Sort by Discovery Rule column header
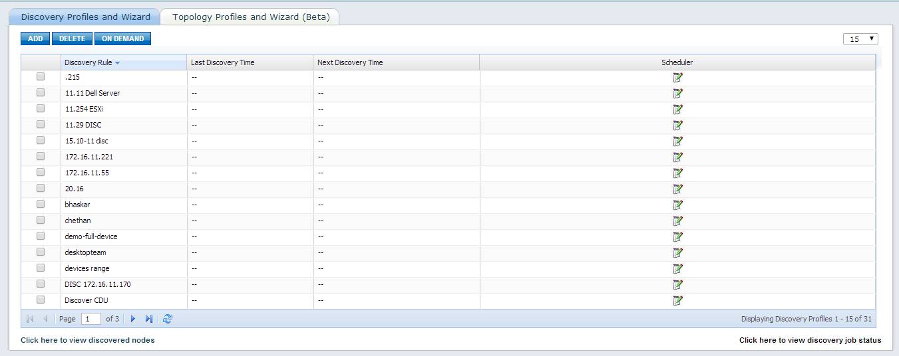The width and height of the screenshot is (899, 356). click(x=89, y=62)
